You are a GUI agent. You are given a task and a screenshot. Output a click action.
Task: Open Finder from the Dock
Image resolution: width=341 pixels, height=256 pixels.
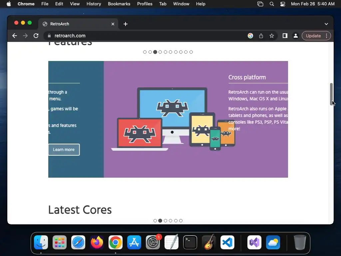tap(41, 242)
